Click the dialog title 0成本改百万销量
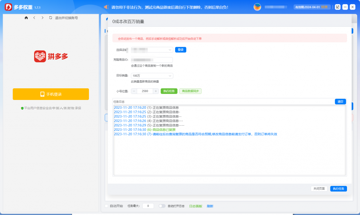Image resolution: width=360 pixels, height=215 pixels. click(x=128, y=21)
